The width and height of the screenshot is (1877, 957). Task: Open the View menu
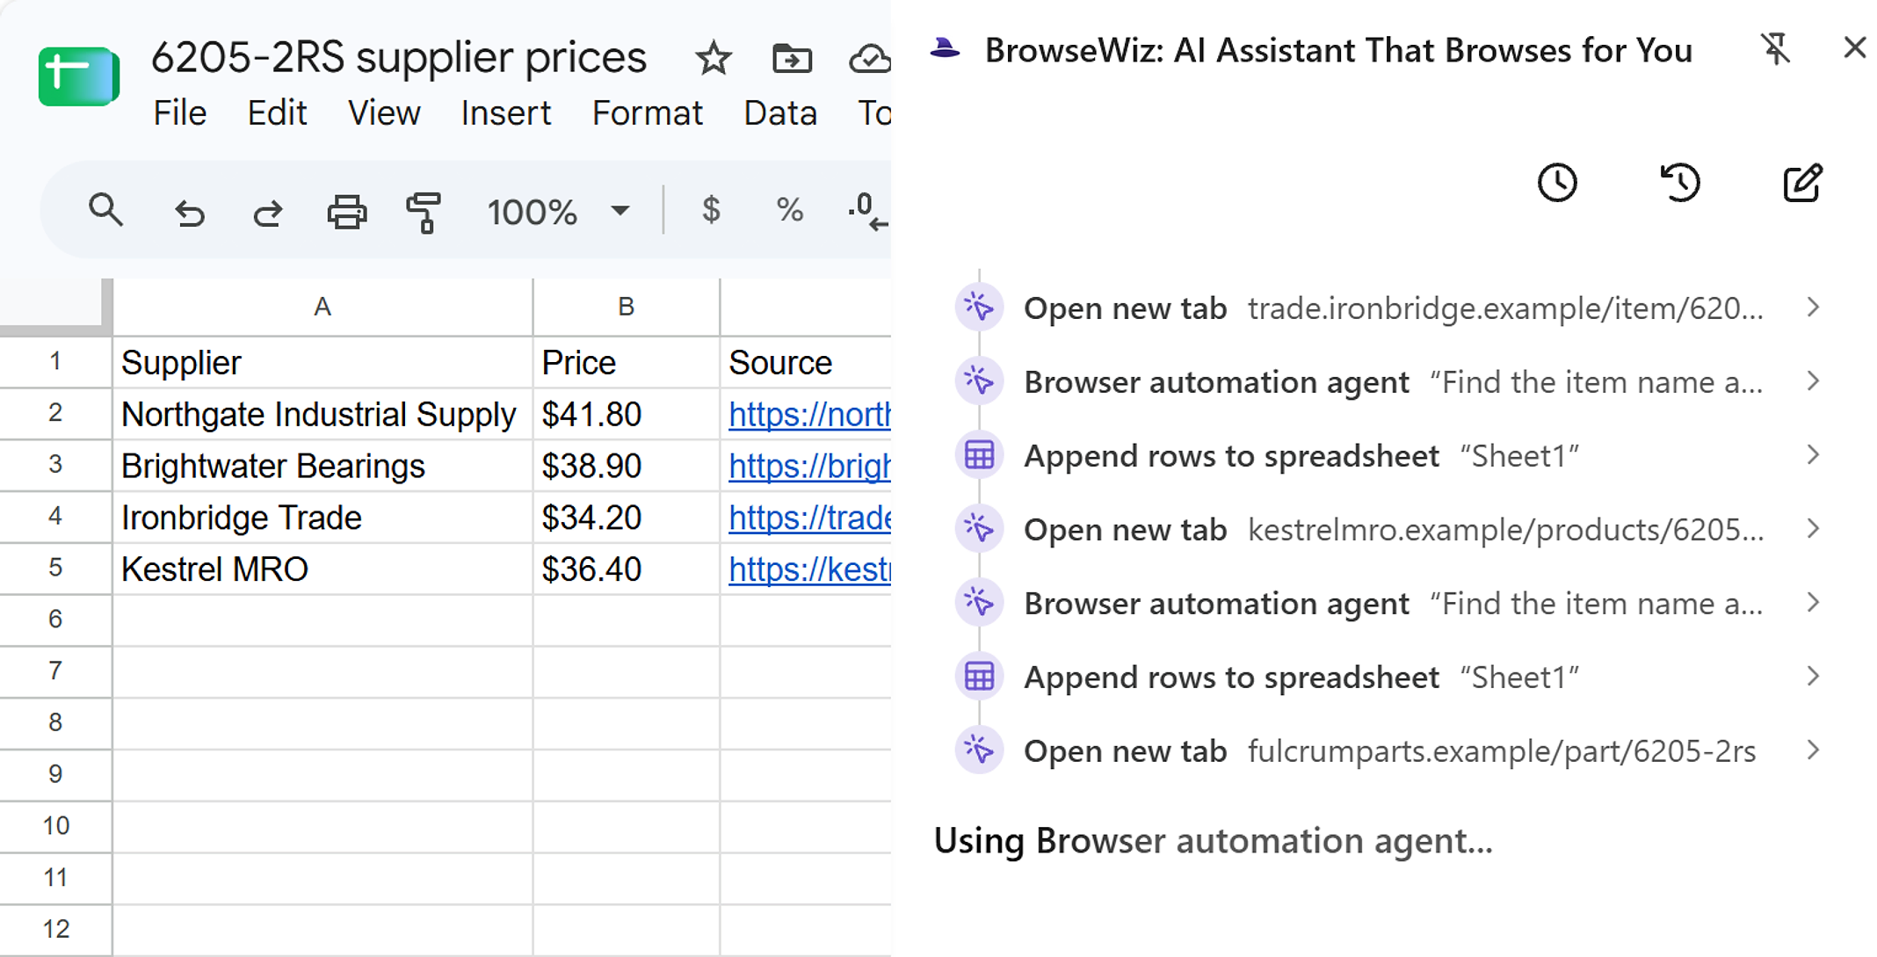click(x=384, y=113)
